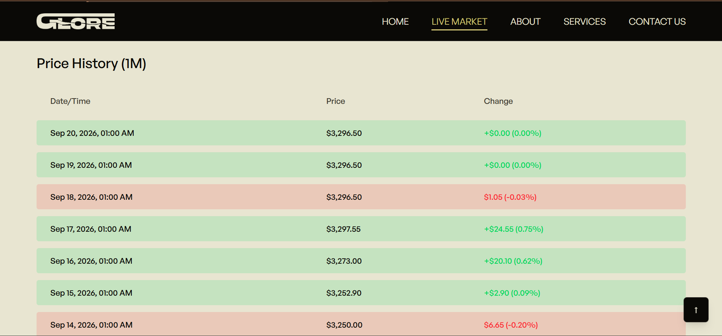Click the Change column header
The image size is (722, 336).
click(x=498, y=101)
